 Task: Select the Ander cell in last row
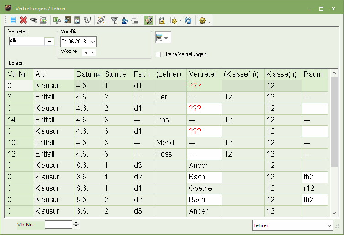pyautogui.click(x=204, y=211)
